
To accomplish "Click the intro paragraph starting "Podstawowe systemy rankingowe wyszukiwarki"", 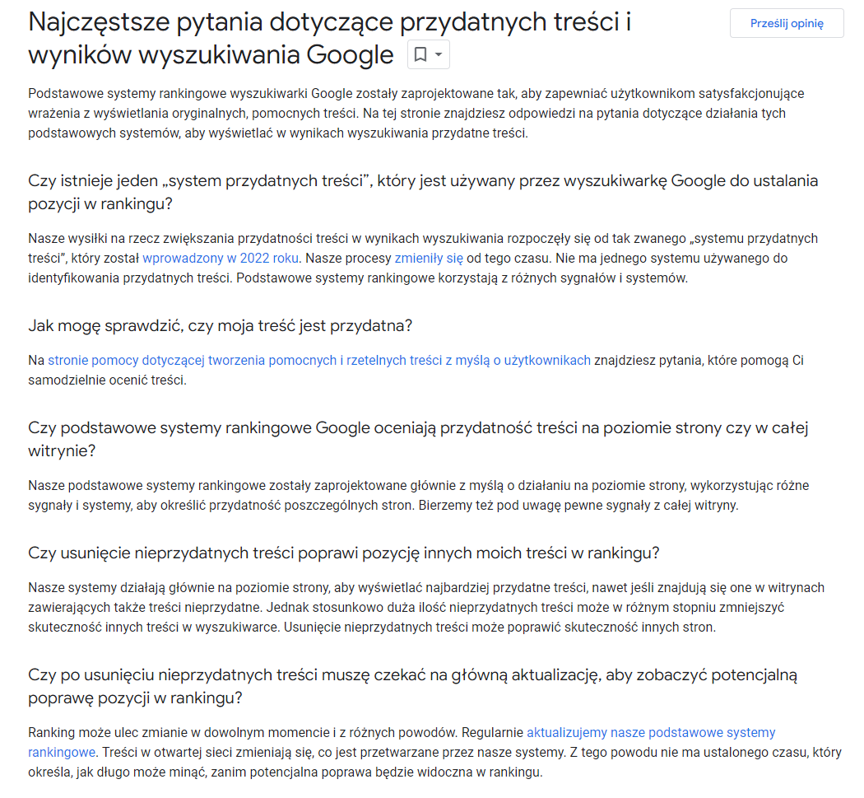I will [x=416, y=113].
